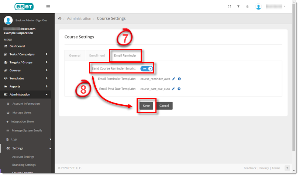Toggle fullscreen mode icon
This screenshot has height=176, width=299.
click(229, 6)
